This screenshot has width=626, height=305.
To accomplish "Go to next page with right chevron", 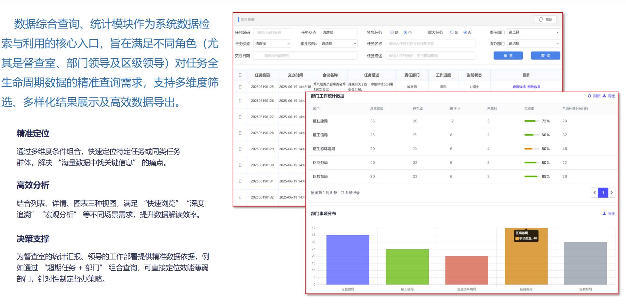I will [x=612, y=193].
